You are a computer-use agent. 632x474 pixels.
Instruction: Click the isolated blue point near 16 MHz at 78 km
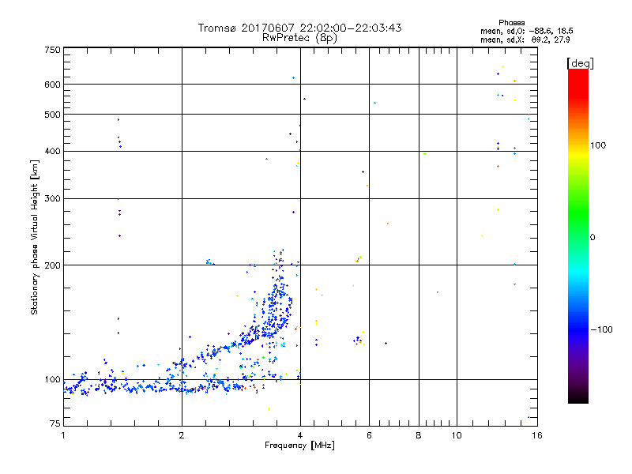pos(529,417)
